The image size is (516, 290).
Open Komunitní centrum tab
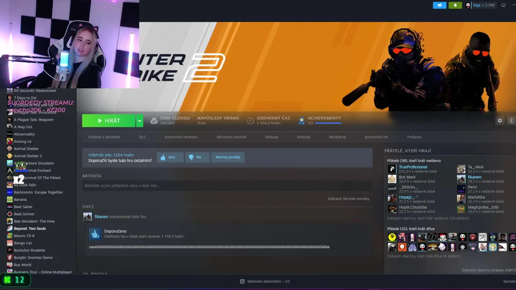click(181, 137)
